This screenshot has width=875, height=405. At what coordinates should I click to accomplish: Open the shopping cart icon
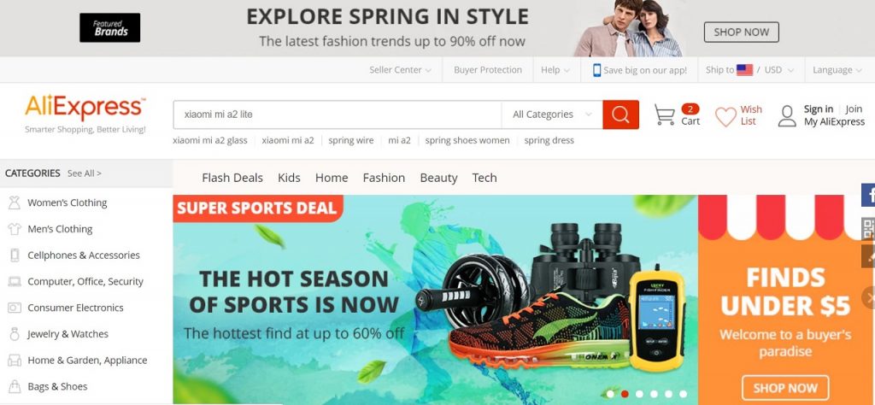point(664,114)
